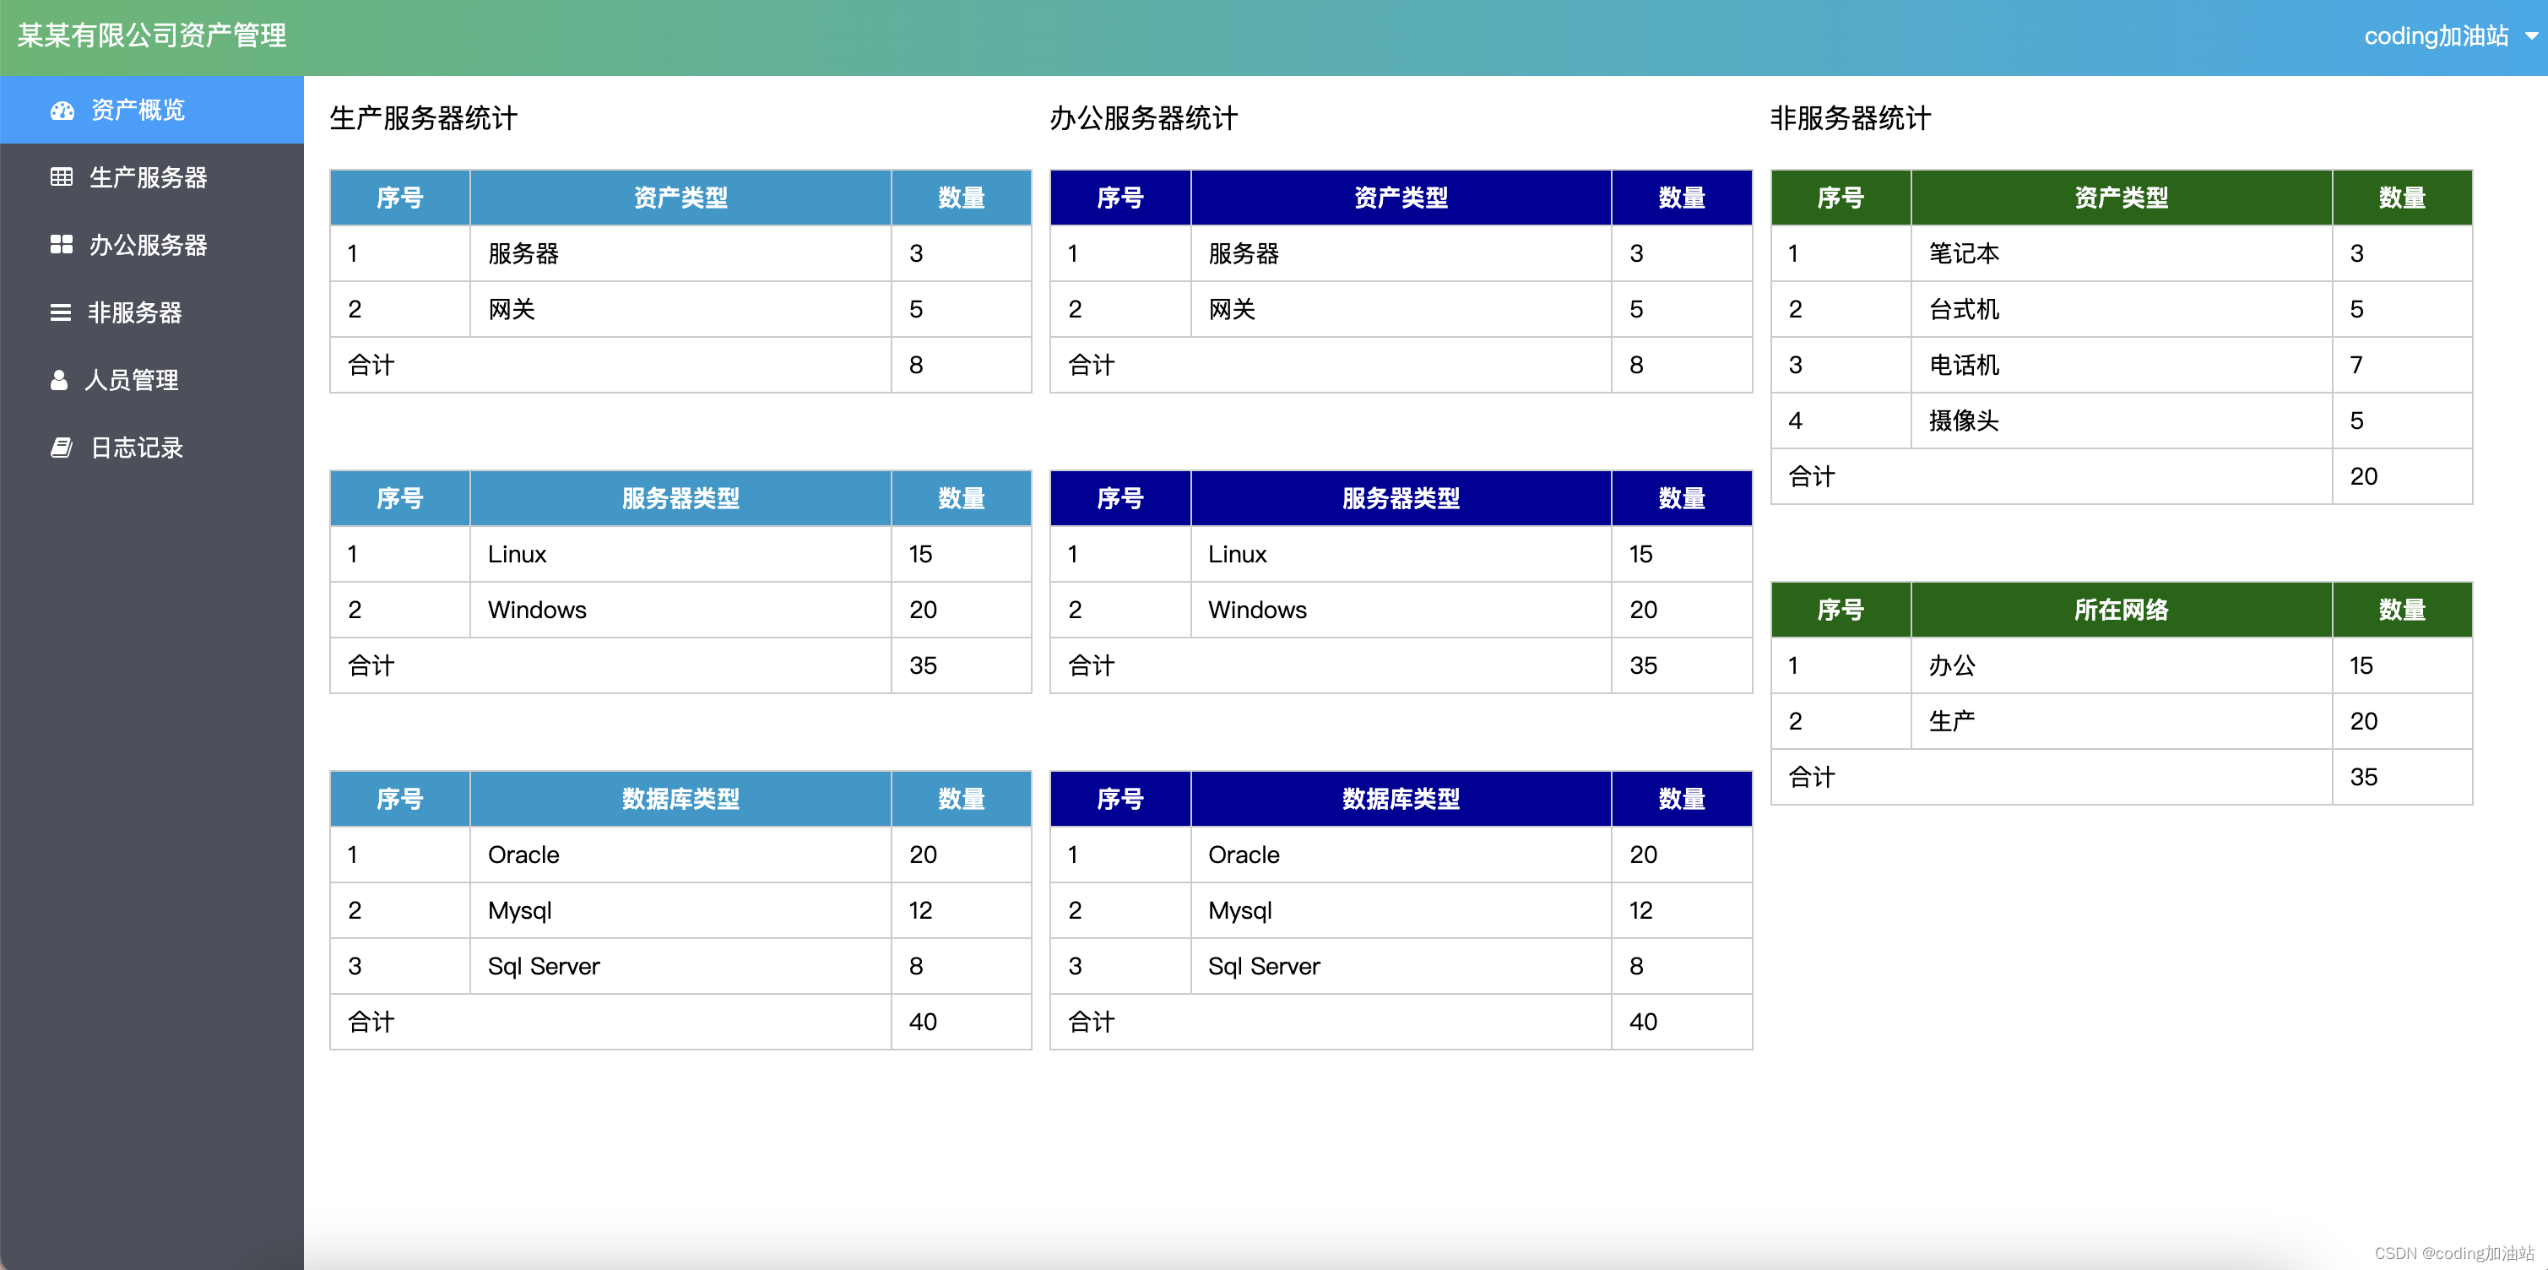
Task: Click the user icon beside 人员管理
Action: pyautogui.click(x=59, y=380)
